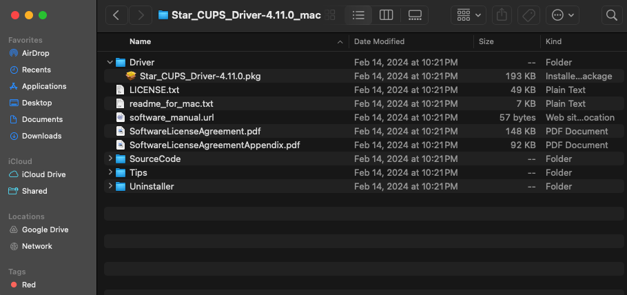Switch to gallery view
This screenshot has height=295, width=627.
click(415, 15)
